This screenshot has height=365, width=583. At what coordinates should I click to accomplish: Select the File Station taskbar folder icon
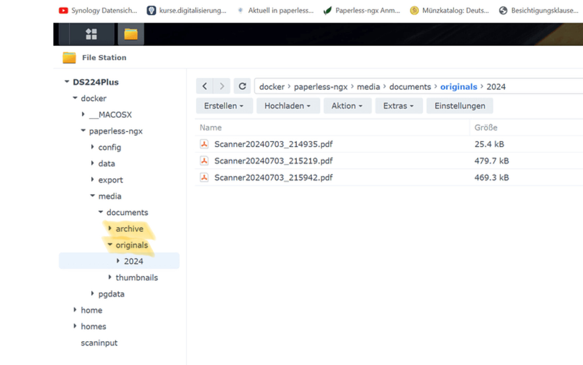tap(131, 34)
